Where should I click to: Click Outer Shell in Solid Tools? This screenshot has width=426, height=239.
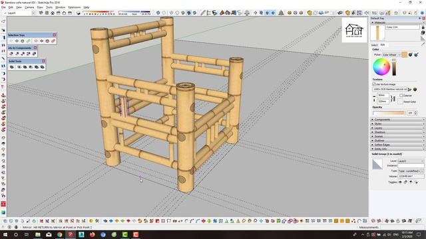[x=12, y=67]
